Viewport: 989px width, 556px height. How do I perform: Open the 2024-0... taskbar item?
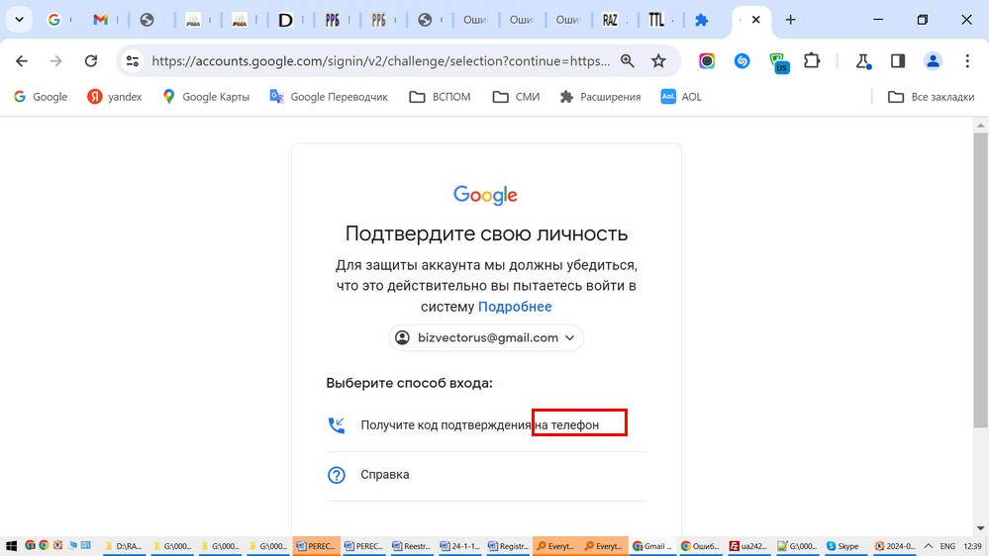point(894,546)
